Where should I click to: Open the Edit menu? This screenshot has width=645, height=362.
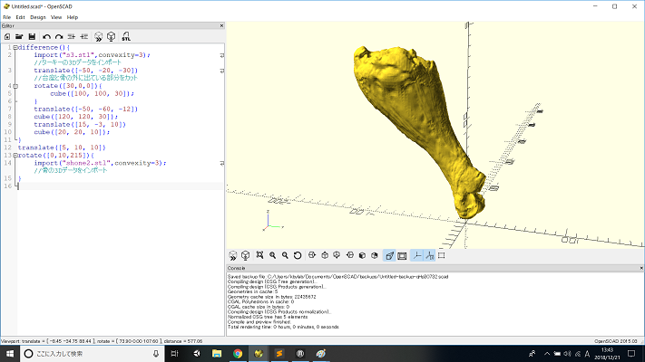20,17
